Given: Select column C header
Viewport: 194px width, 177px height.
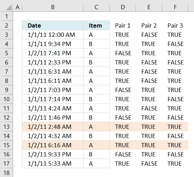Looking at the screenshot, I should (x=97, y=7).
